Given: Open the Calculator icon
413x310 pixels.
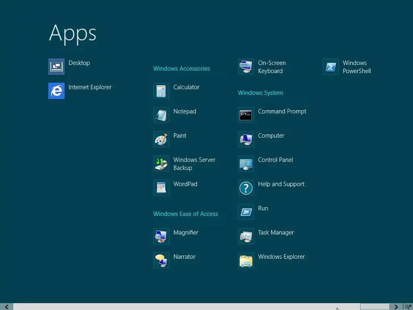Looking at the screenshot, I should 161,91.
